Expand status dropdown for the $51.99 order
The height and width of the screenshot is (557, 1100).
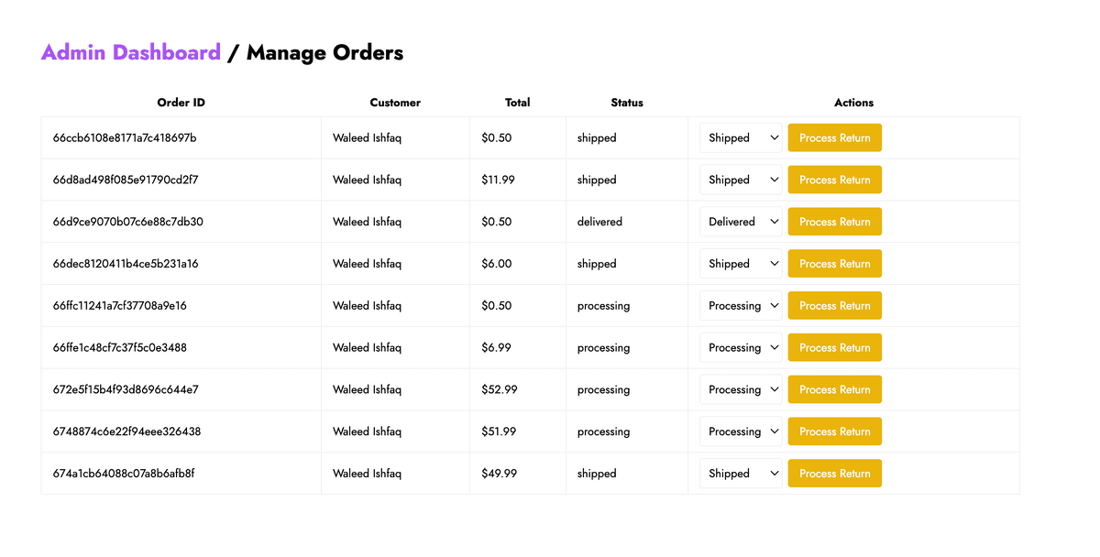click(741, 431)
